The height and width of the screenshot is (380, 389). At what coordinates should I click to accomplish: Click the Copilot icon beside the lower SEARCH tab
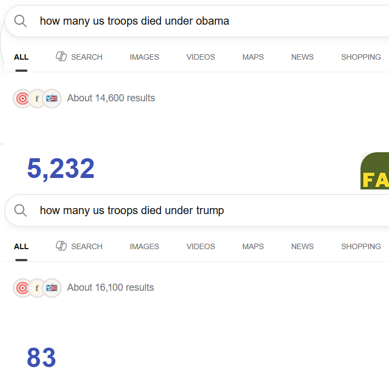coord(61,246)
